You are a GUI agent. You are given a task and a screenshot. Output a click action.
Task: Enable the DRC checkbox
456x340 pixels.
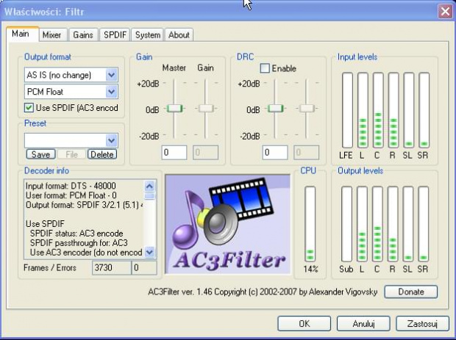pos(265,68)
